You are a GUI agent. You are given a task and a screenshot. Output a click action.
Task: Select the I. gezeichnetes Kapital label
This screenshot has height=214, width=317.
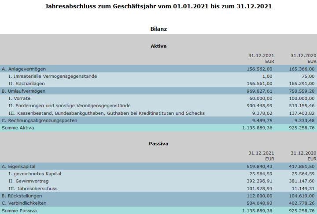pos(35,174)
